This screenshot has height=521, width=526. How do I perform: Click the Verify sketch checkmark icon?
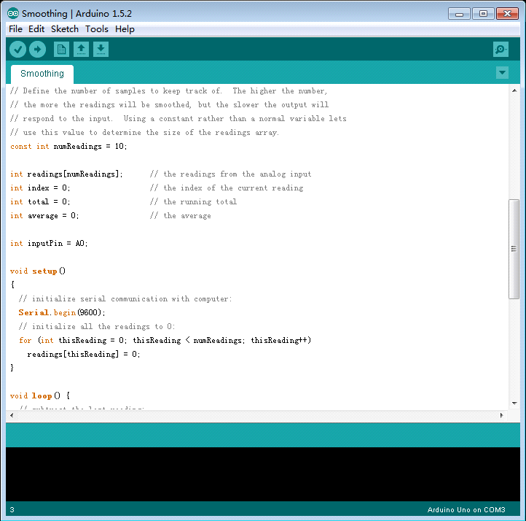(18, 49)
